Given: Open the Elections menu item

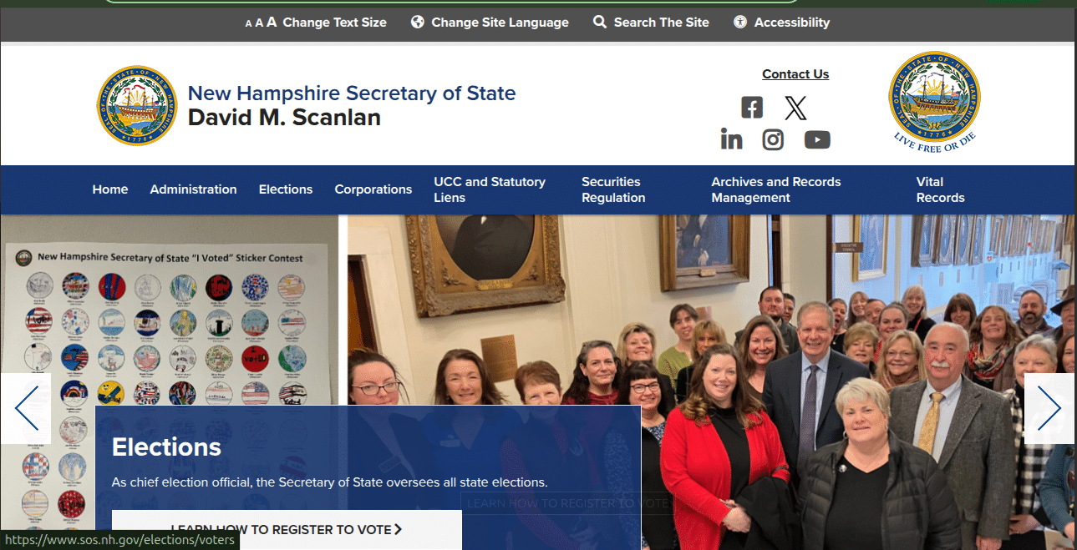Looking at the screenshot, I should (286, 189).
